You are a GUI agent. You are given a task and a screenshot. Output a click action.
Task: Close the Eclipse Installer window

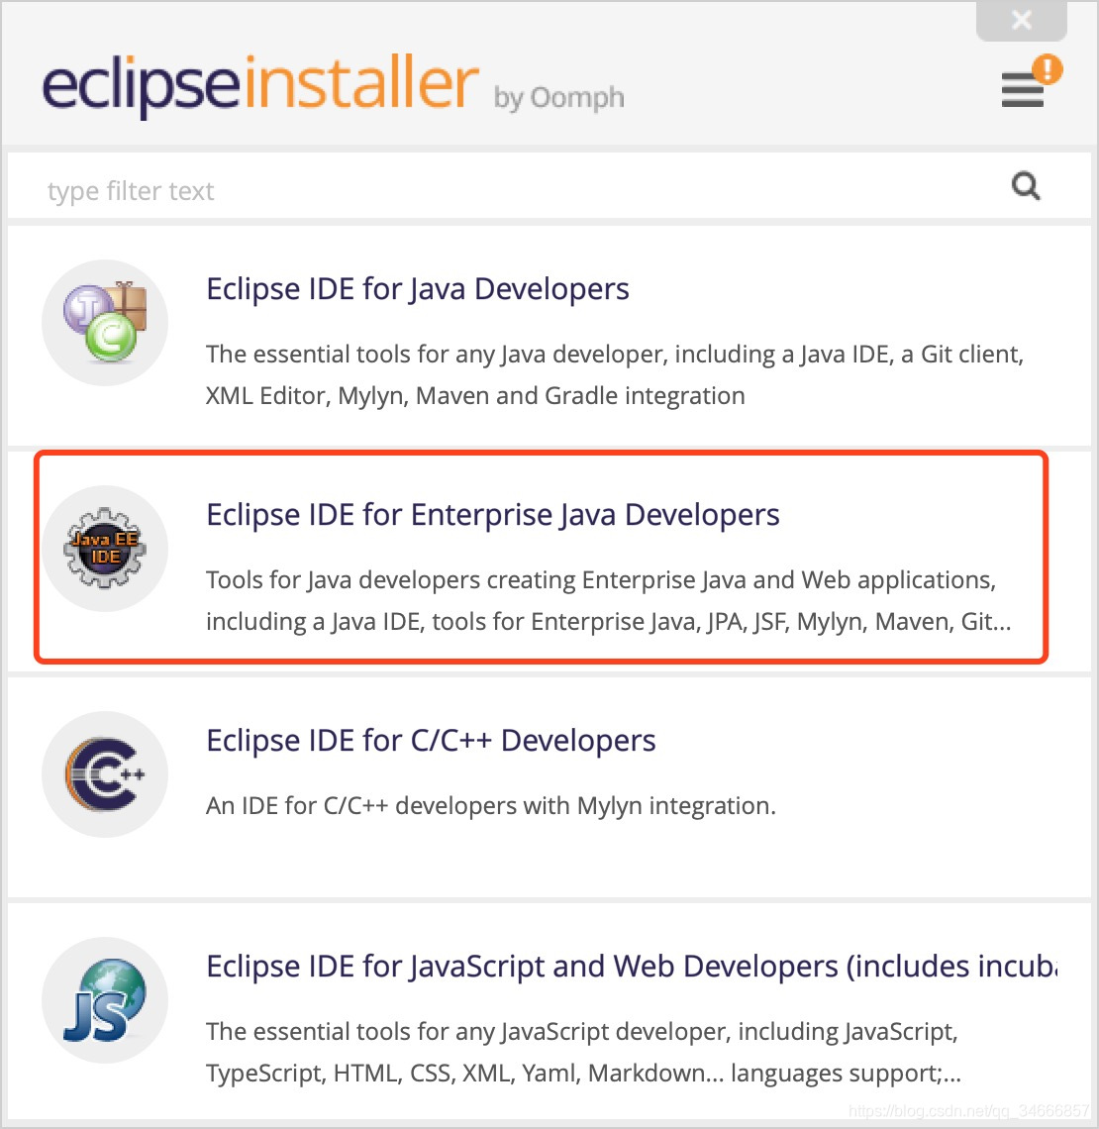tap(1021, 20)
